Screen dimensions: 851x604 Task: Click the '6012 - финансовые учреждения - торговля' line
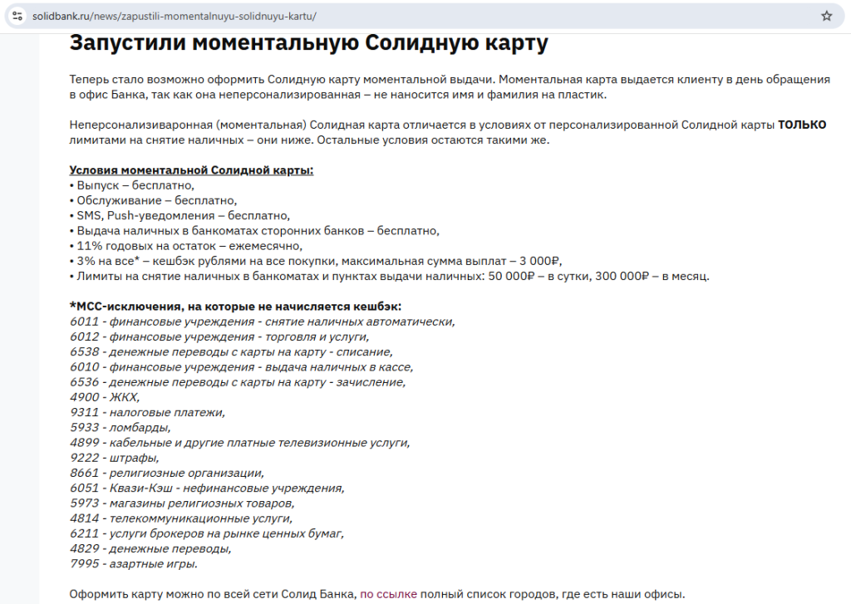tap(219, 337)
